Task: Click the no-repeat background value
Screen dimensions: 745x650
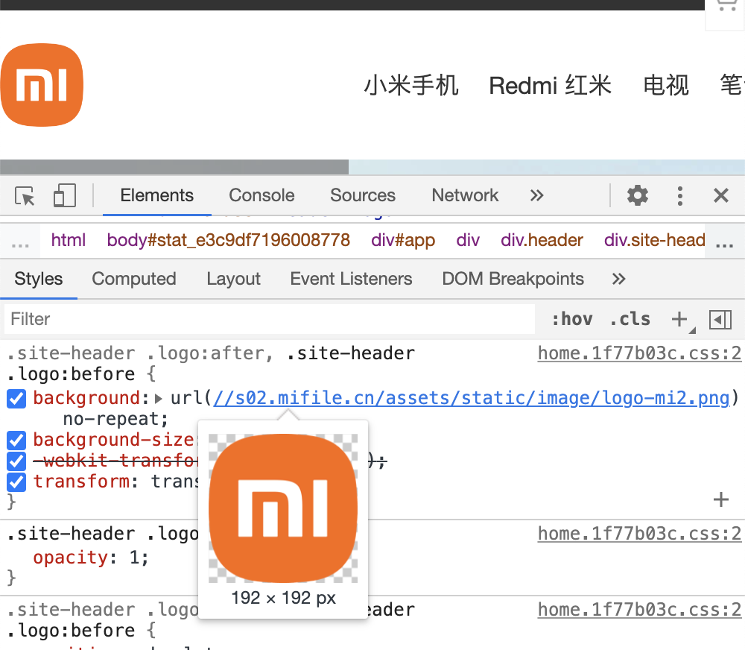Action: pyautogui.click(x=112, y=419)
